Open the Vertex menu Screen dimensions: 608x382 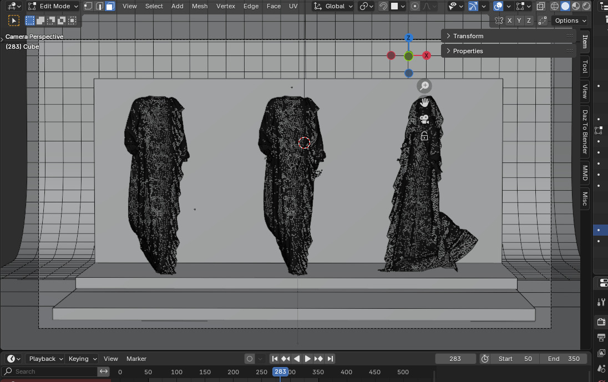coord(226,6)
